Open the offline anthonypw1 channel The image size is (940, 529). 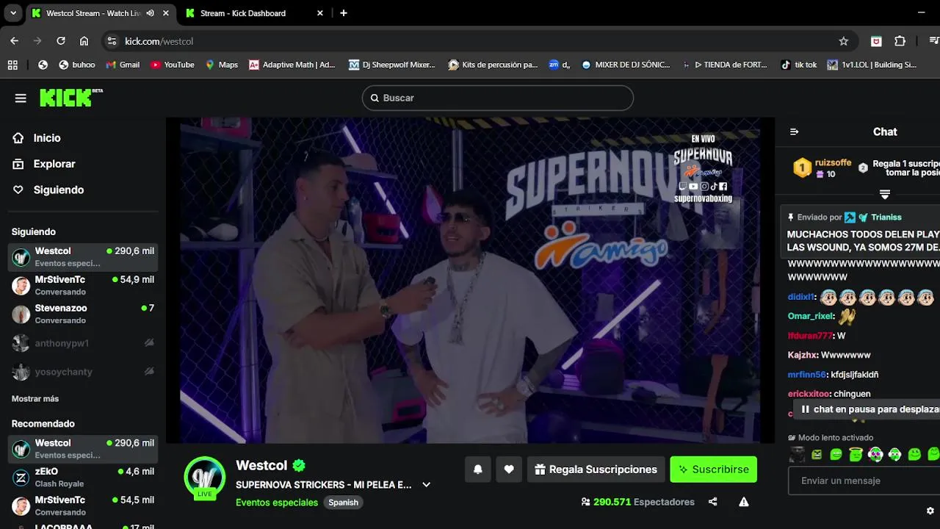[x=83, y=343]
